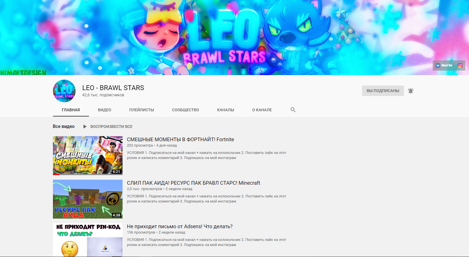Click 156 просмотров metadata text
The image size is (469, 257).
(141, 232)
